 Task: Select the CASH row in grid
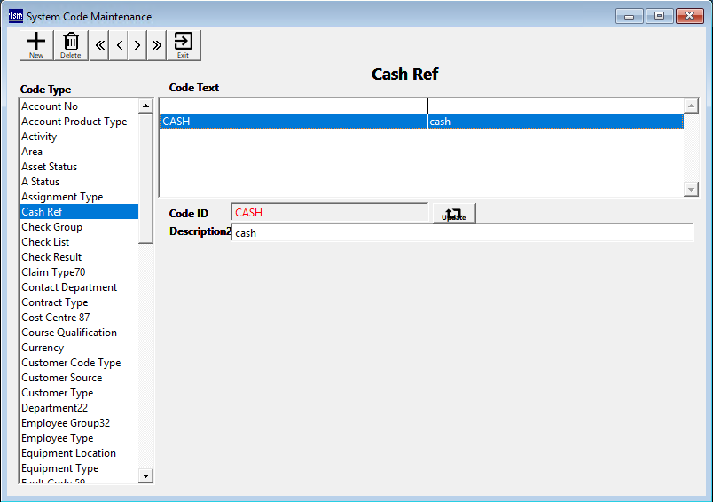pyautogui.click(x=293, y=122)
